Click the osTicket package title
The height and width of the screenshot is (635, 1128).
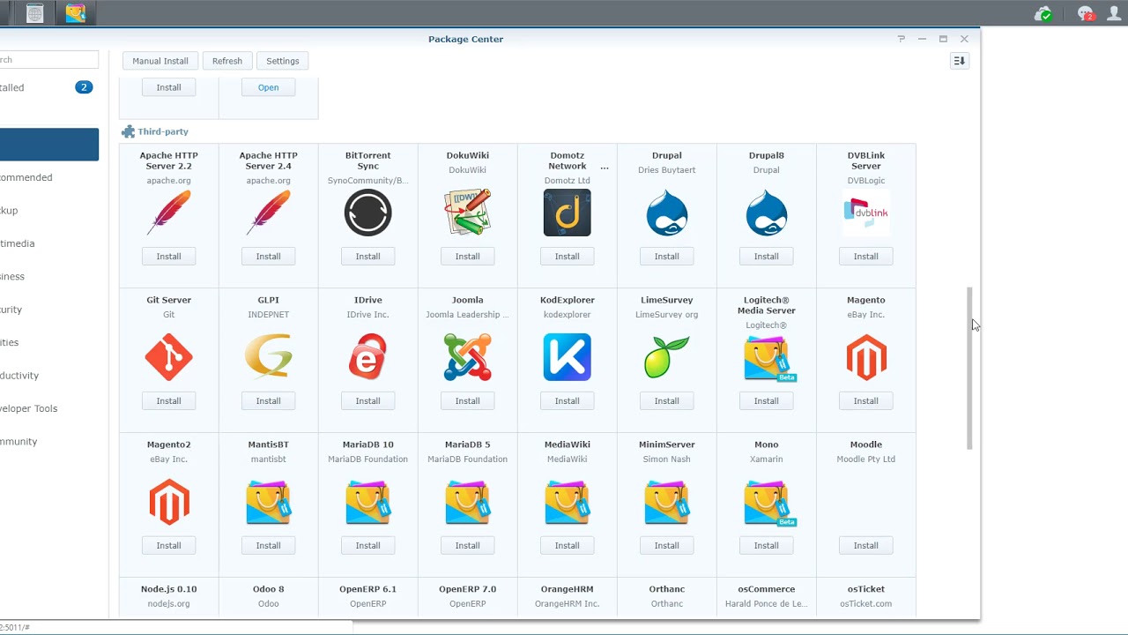click(x=865, y=589)
